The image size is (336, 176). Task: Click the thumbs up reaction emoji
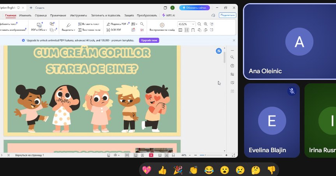(x=162, y=170)
